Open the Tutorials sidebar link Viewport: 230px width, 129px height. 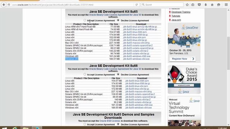click(176, 16)
